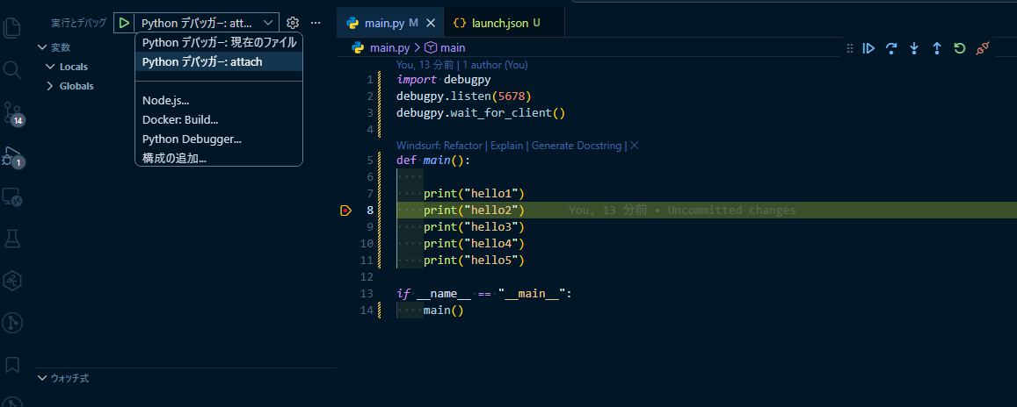
Task: Click 'debugpy.wait_for_client()' code line
Action: click(x=481, y=113)
